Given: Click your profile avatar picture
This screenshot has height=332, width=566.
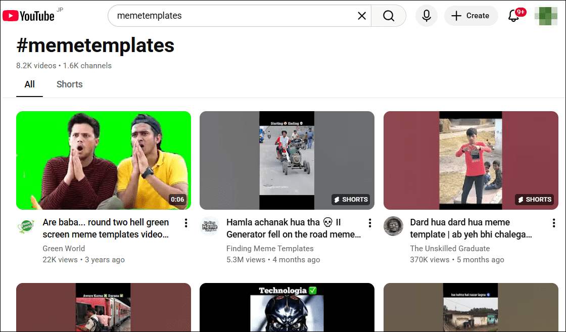Looking at the screenshot, I should coord(546,16).
